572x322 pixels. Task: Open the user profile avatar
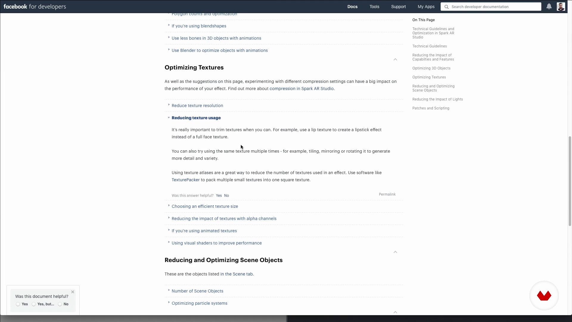coord(561,7)
